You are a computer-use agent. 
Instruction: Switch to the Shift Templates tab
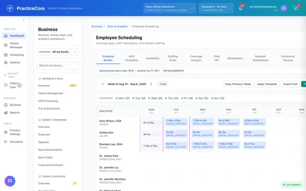(131, 58)
